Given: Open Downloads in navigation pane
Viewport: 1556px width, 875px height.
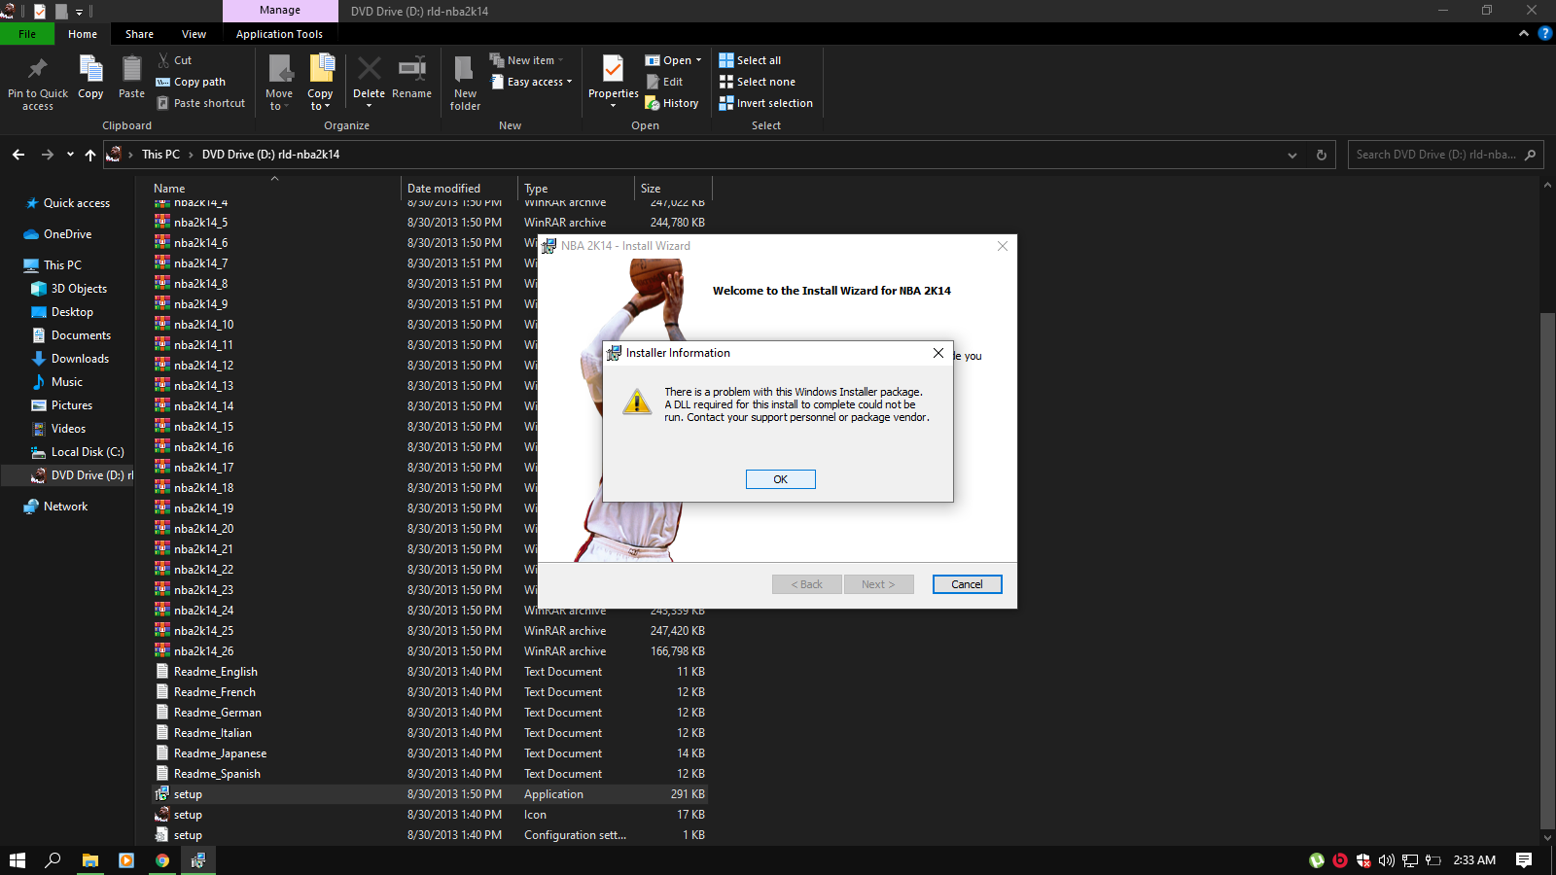Looking at the screenshot, I should point(80,359).
